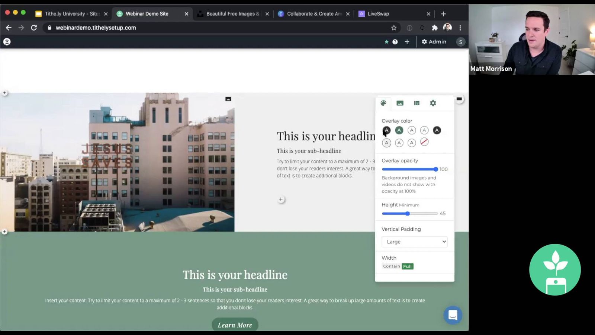Screen dimensions: 595x335
Task: Click the image icon on the city photo block
Action: pos(228,99)
